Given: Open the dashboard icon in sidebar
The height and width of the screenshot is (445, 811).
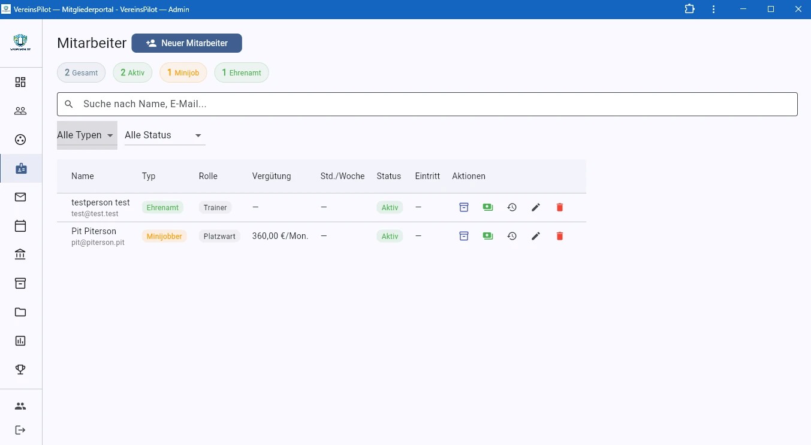Looking at the screenshot, I should (x=20, y=82).
